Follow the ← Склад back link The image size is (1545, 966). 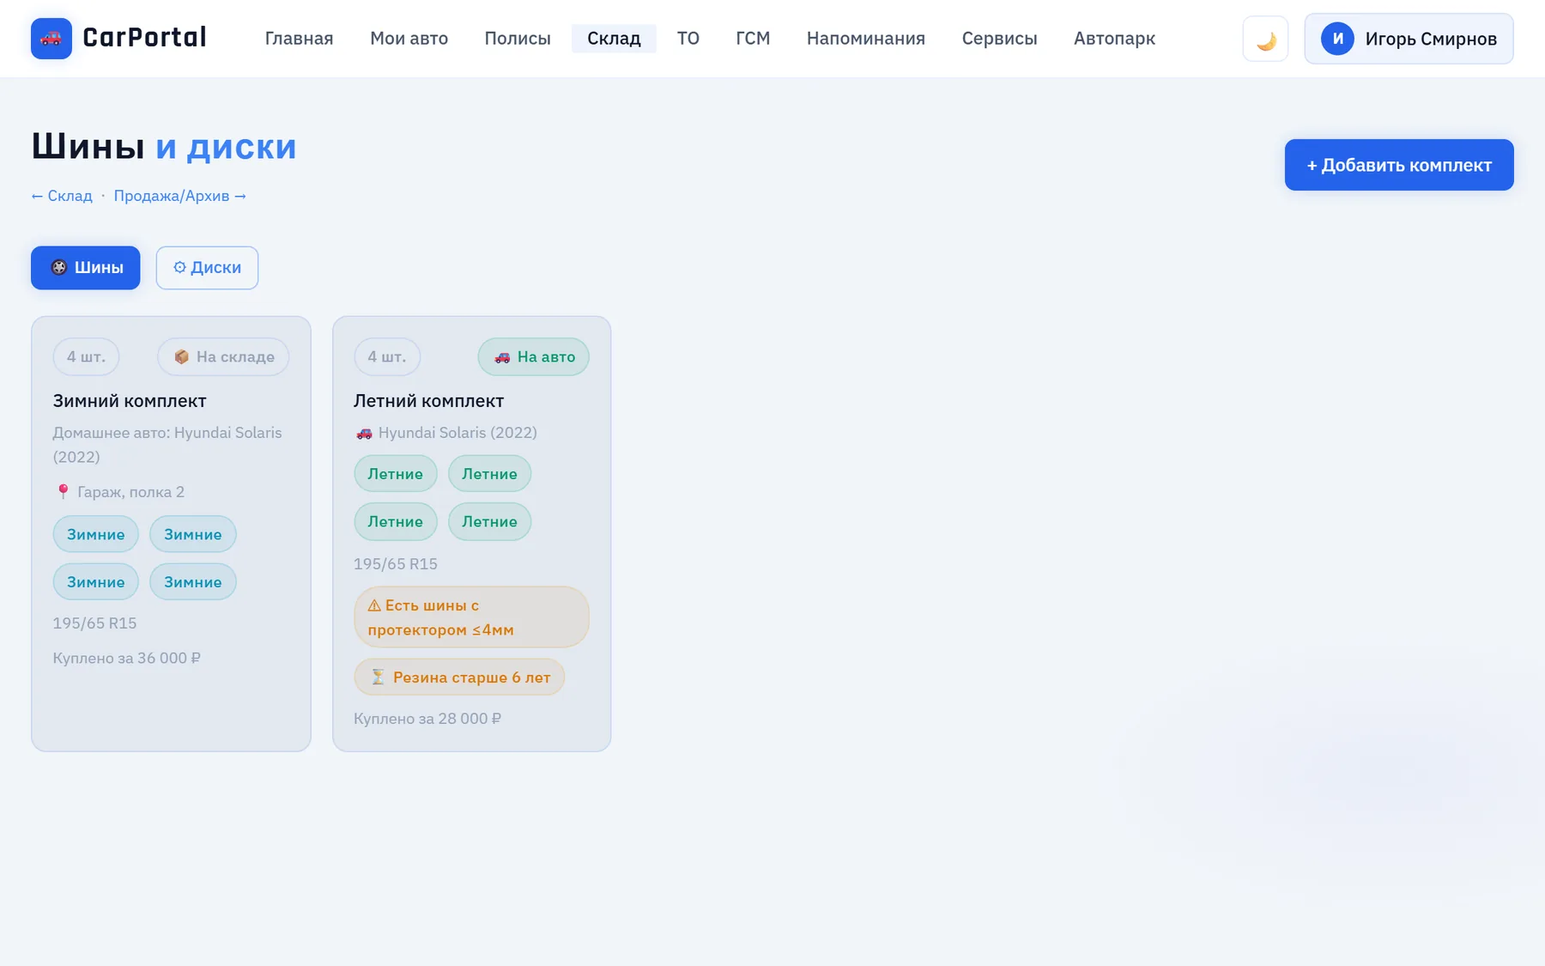coord(62,196)
